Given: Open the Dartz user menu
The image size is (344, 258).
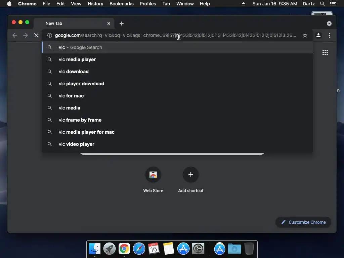Looking at the screenshot, I should coord(308,4).
